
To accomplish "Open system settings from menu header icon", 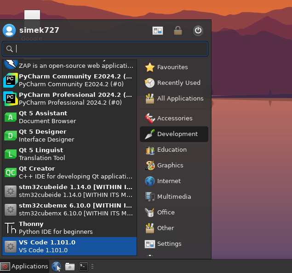I will (158, 30).
